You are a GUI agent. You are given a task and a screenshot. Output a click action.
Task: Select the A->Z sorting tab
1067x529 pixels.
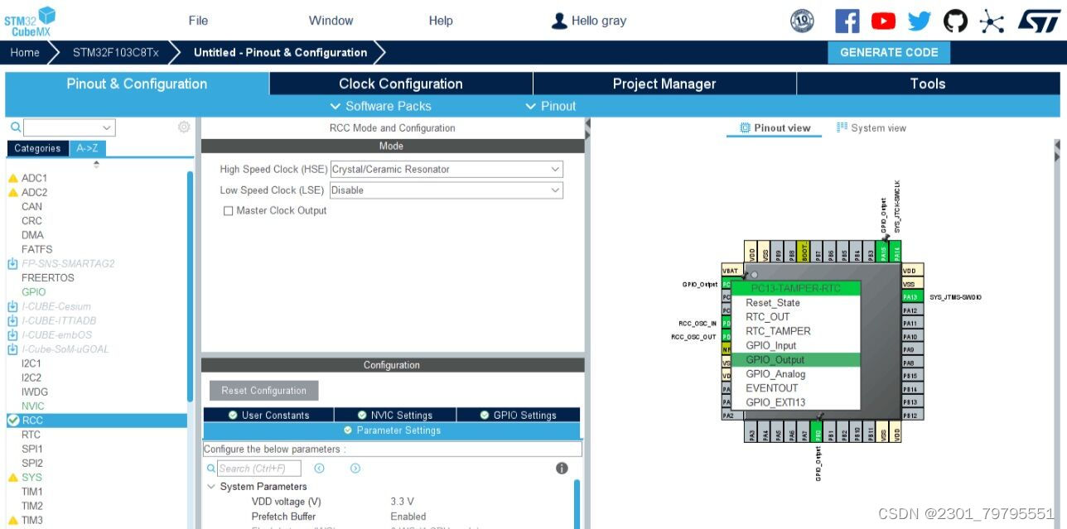(87, 148)
